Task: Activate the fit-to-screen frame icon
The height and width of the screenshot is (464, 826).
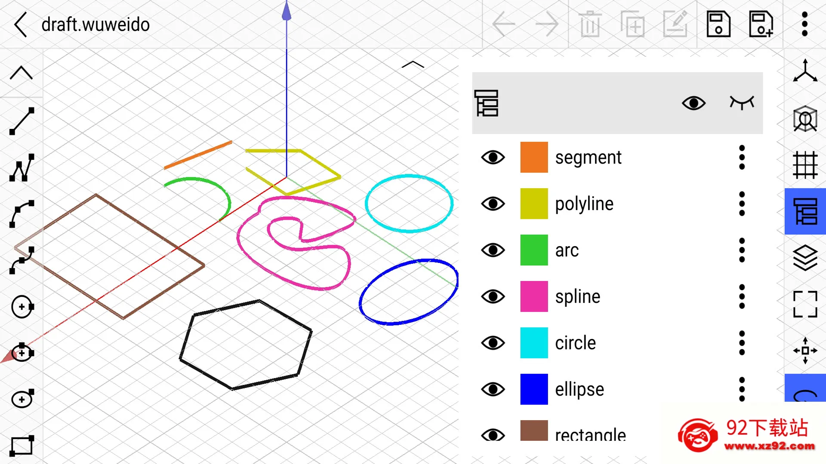Action: click(x=805, y=304)
